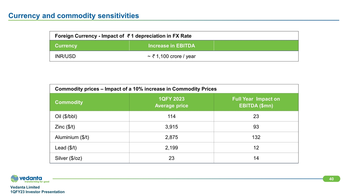
Task: Click the '1QFY 2023 Average price' header
Action: click(x=172, y=102)
